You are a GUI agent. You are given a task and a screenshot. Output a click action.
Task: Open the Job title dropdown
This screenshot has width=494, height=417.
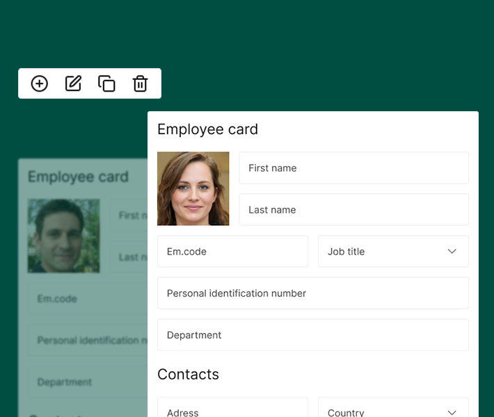click(x=393, y=252)
